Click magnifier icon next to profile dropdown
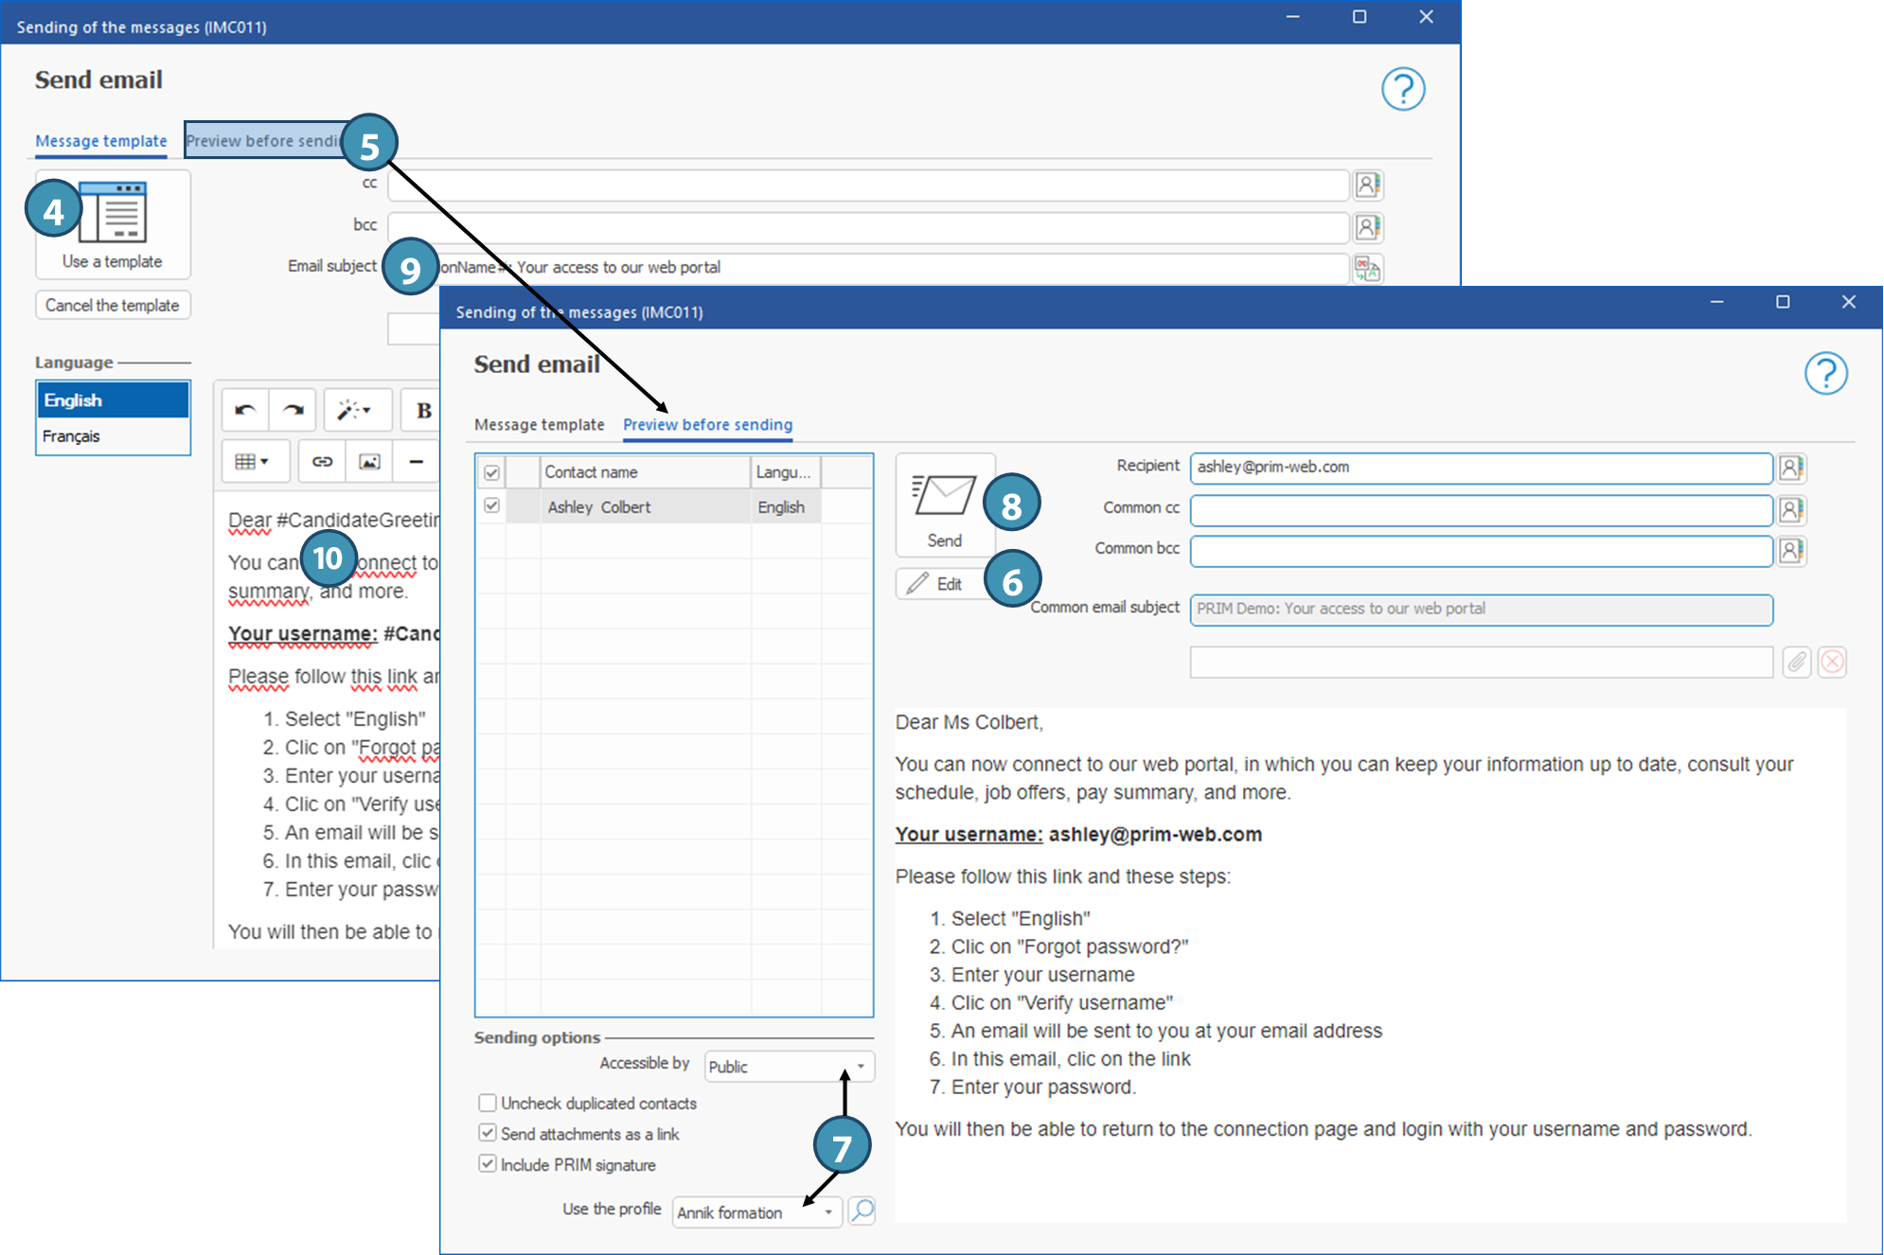 862,1211
